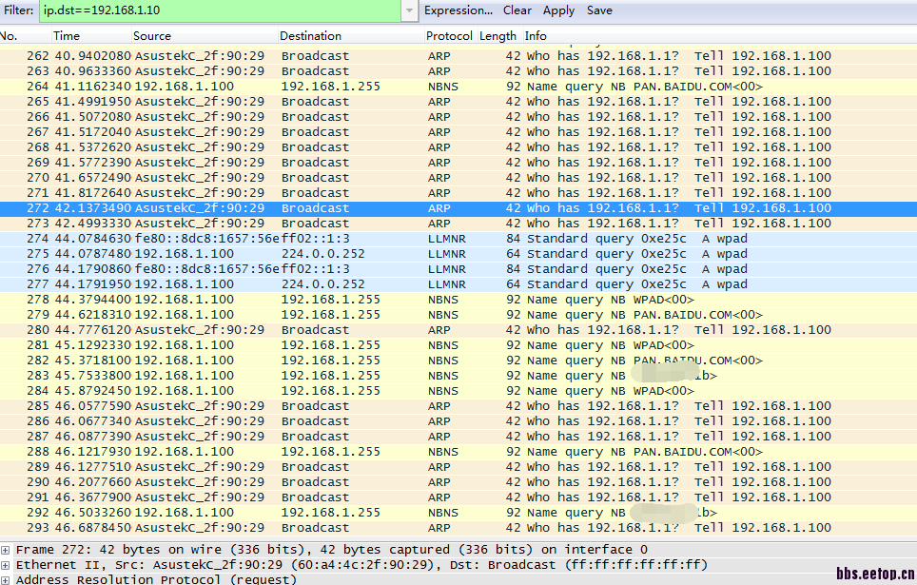Select packet 270 at time 41.6572490
This screenshot has height=585, width=917.
458,178
